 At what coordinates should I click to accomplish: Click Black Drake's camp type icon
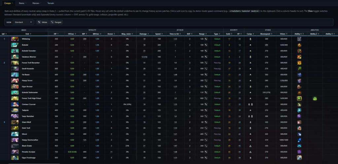(x=250, y=146)
